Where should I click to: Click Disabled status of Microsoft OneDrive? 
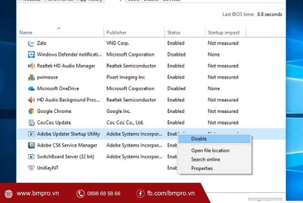(x=176, y=89)
